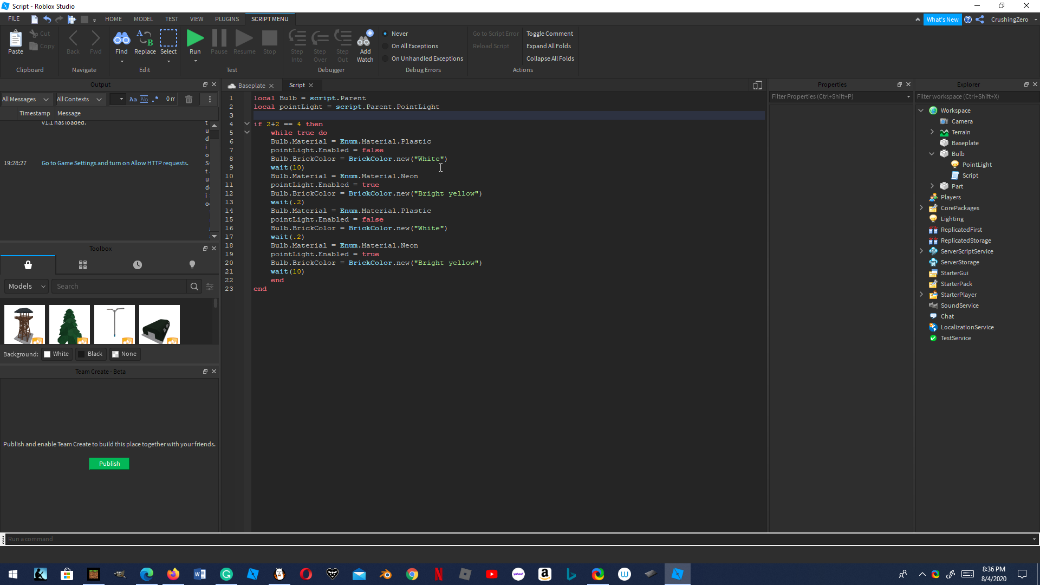The height and width of the screenshot is (585, 1040).
Task: Open the Find binoculars tool
Action: pyautogui.click(x=121, y=38)
